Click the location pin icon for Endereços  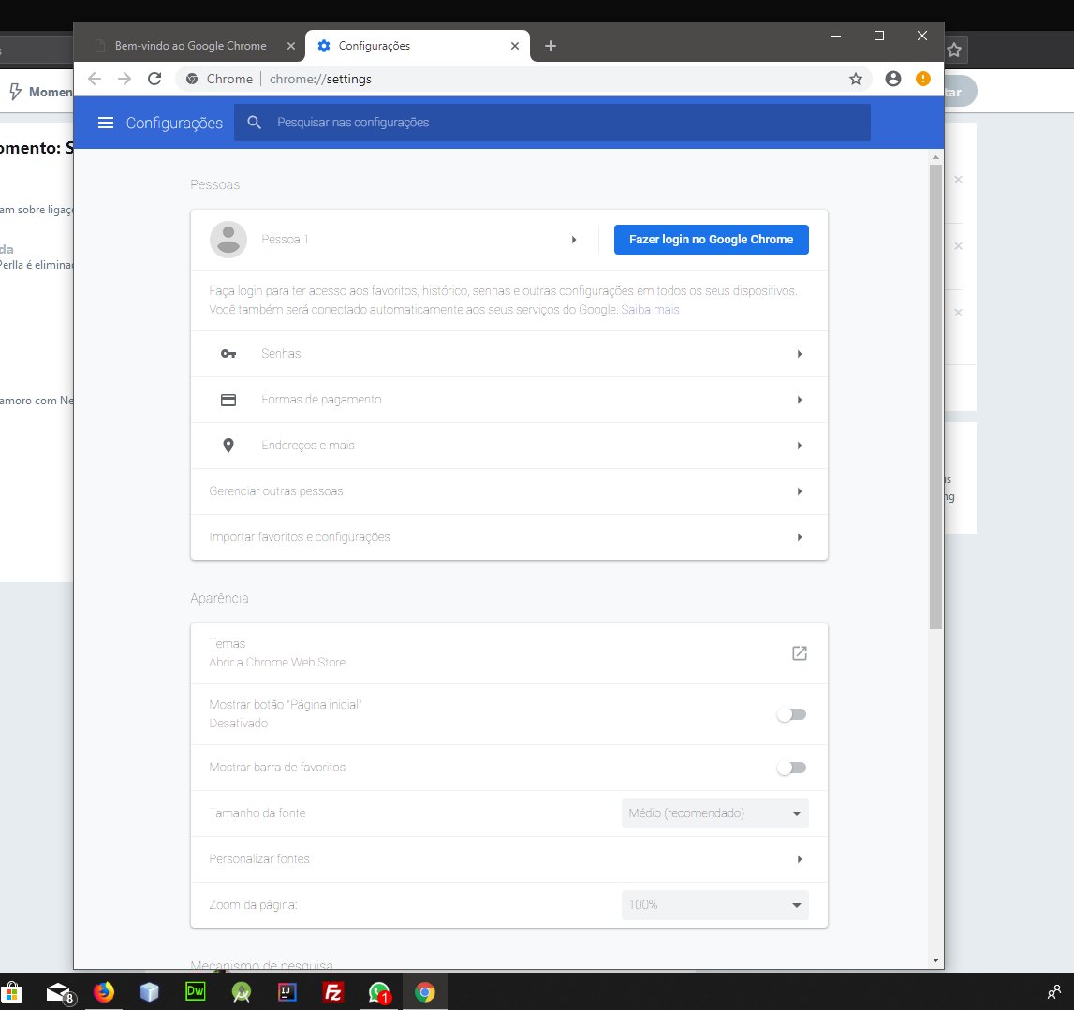[x=228, y=446]
